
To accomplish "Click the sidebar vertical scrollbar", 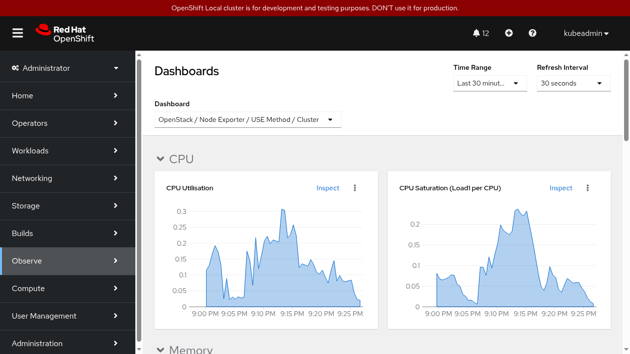I will [139, 197].
